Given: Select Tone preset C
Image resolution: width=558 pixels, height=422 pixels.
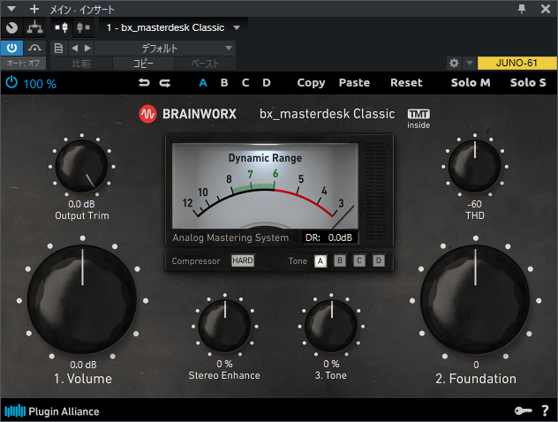Looking at the screenshot, I should click(359, 261).
